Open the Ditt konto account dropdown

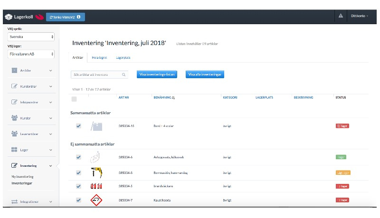point(360,16)
